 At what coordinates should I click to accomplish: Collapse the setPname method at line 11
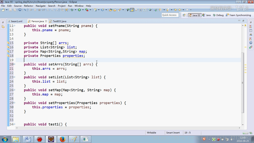point(14,26)
